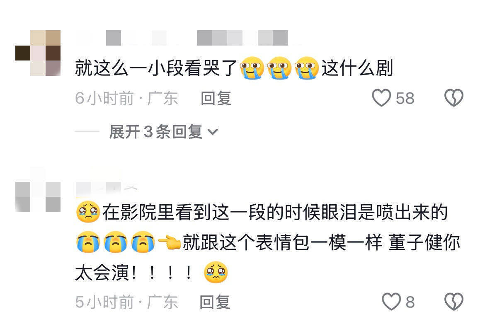485x329 pixels.
Task: Click the 5小时前·广东 timestamp
Action: point(126,302)
